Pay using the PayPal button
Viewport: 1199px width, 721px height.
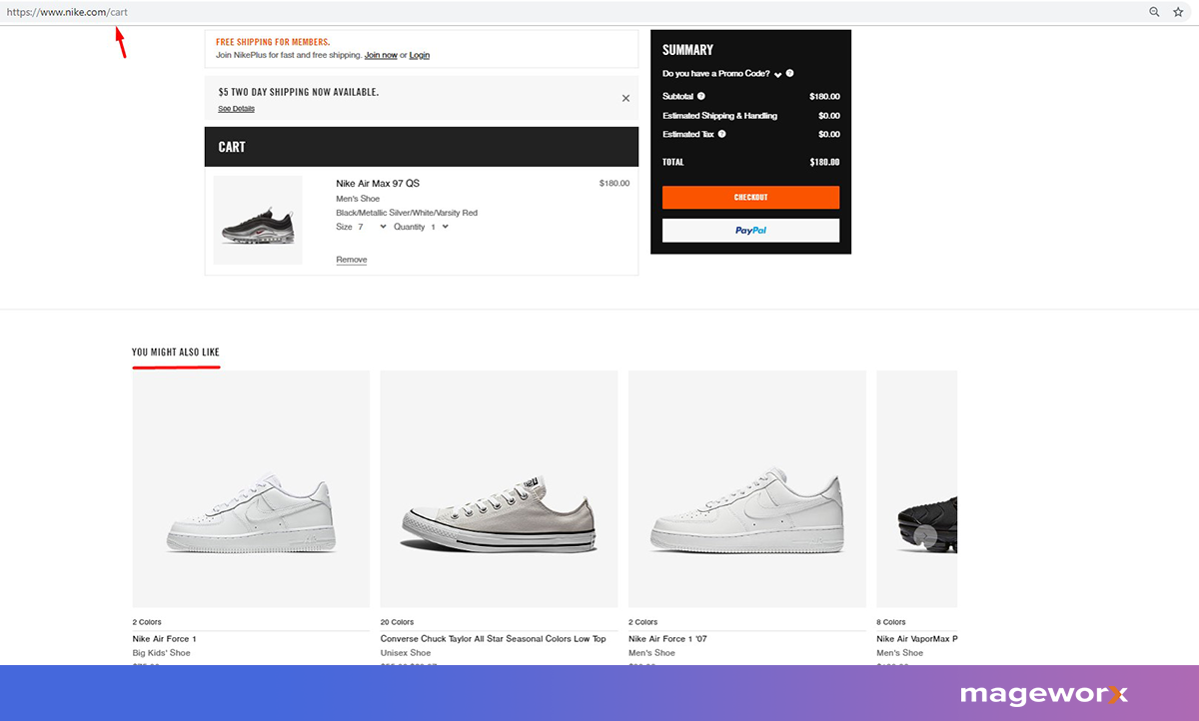[750, 230]
